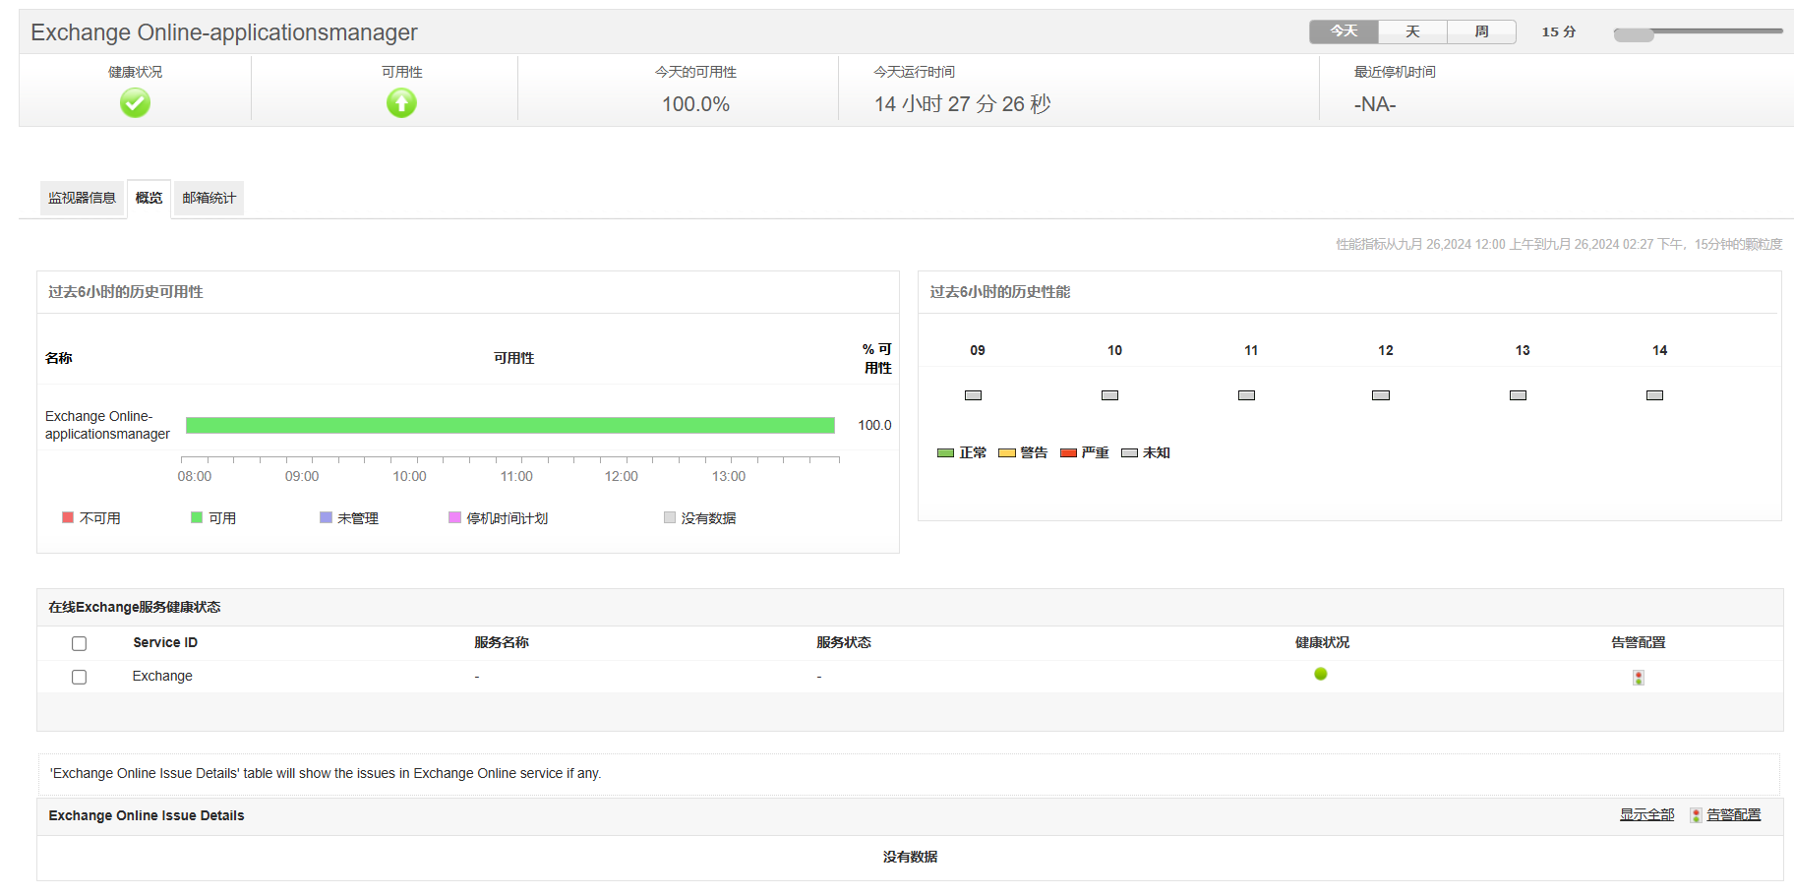The width and height of the screenshot is (1794, 895).
Task: Click the green 可用 legend swatch
Action: pos(197,517)
